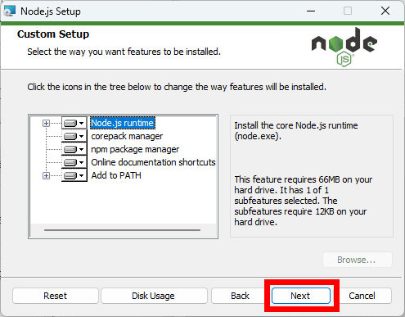Open the Disk Usage dialog

[x=154, y=296]
